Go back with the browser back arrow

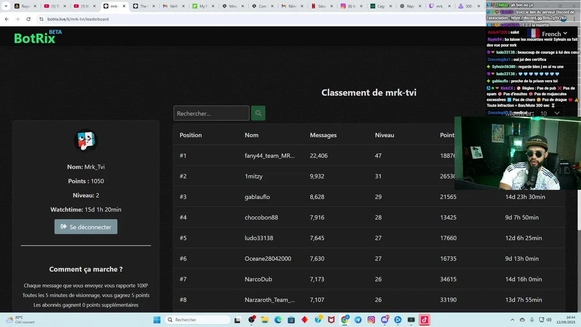click(x=6, y=19)
